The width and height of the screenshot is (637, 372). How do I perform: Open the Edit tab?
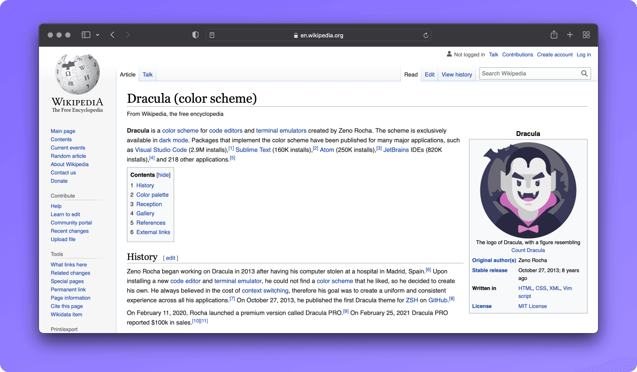click(429, 74)
